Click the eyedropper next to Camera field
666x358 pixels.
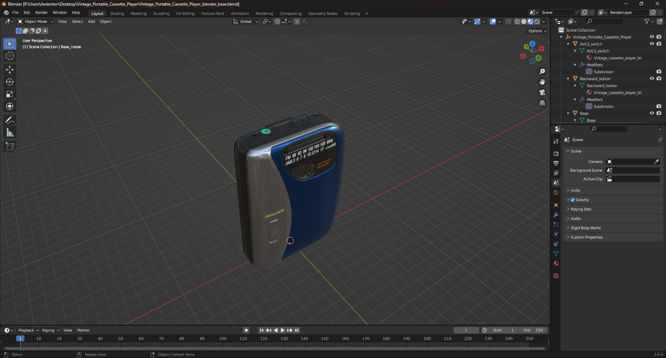click(656, 162)
